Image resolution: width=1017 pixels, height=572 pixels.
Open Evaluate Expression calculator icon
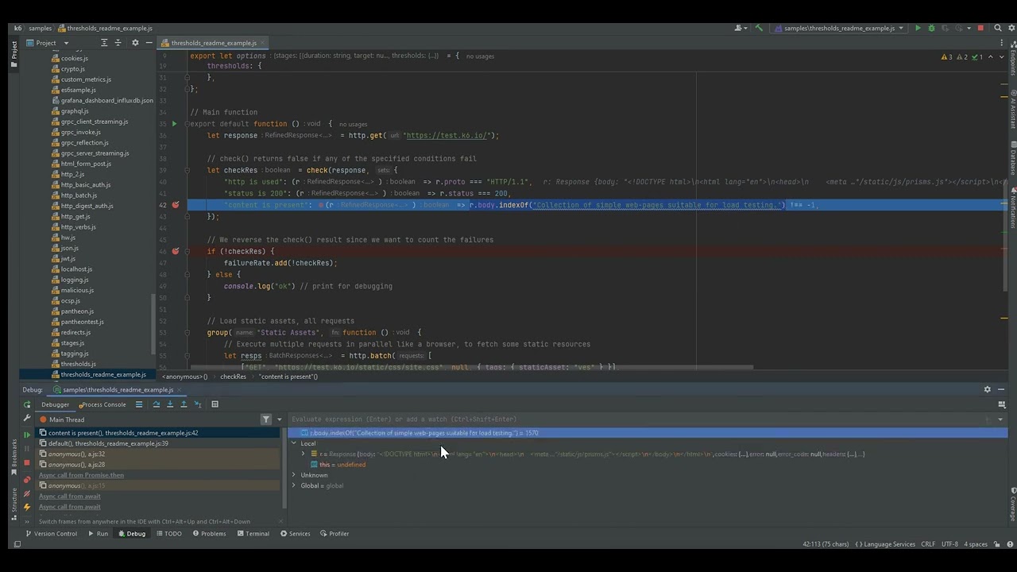coord(215,404)
